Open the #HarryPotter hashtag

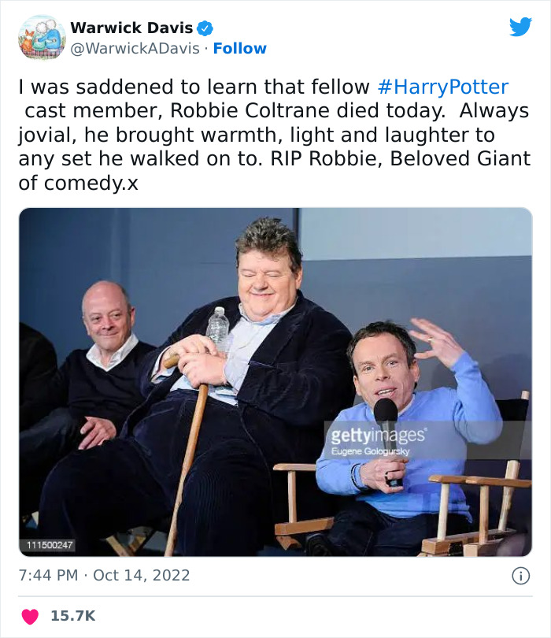442,87
